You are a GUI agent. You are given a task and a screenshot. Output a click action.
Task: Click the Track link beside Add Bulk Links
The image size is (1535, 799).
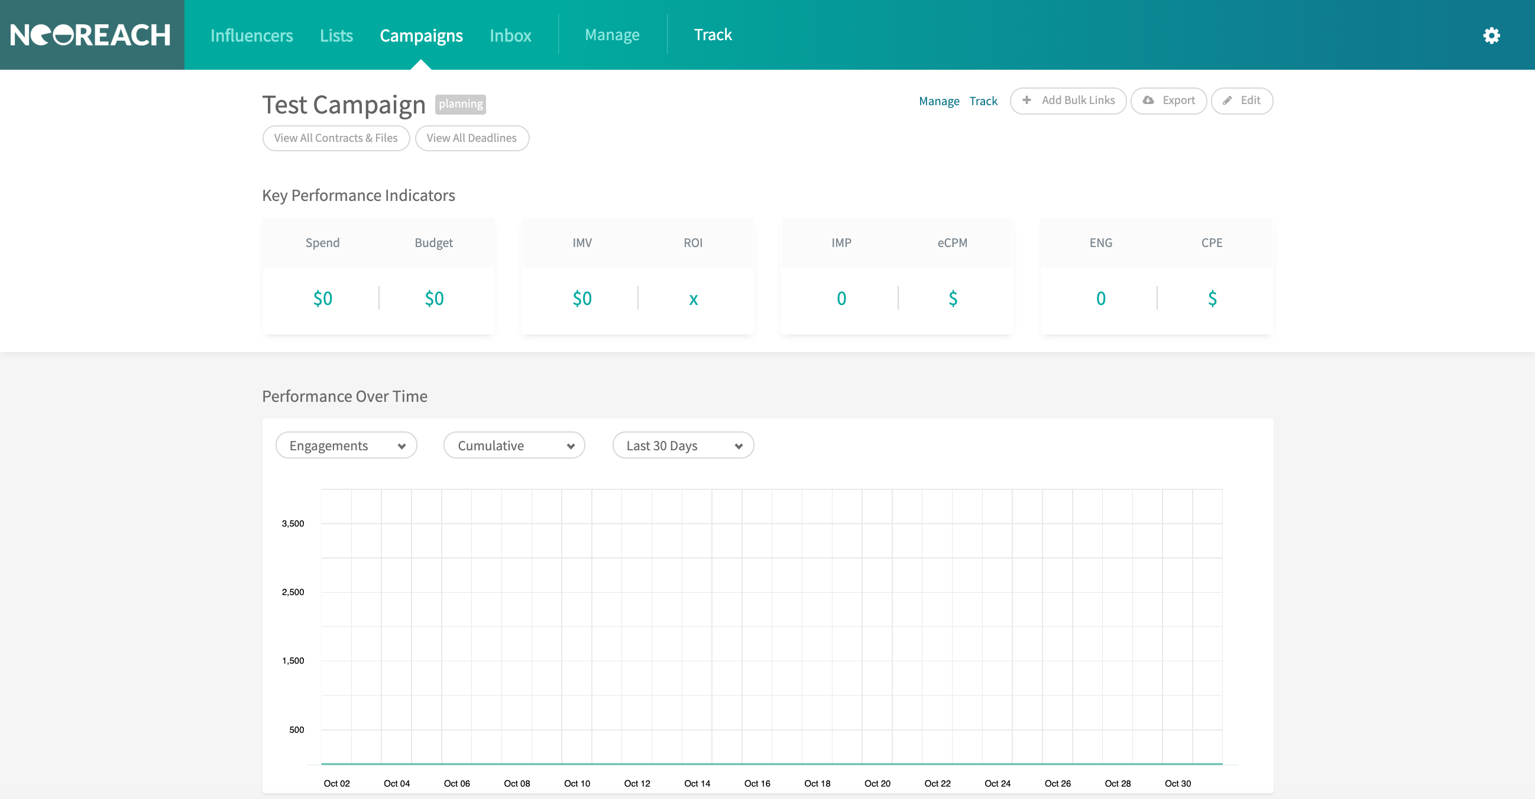click(x=983, y=100)
